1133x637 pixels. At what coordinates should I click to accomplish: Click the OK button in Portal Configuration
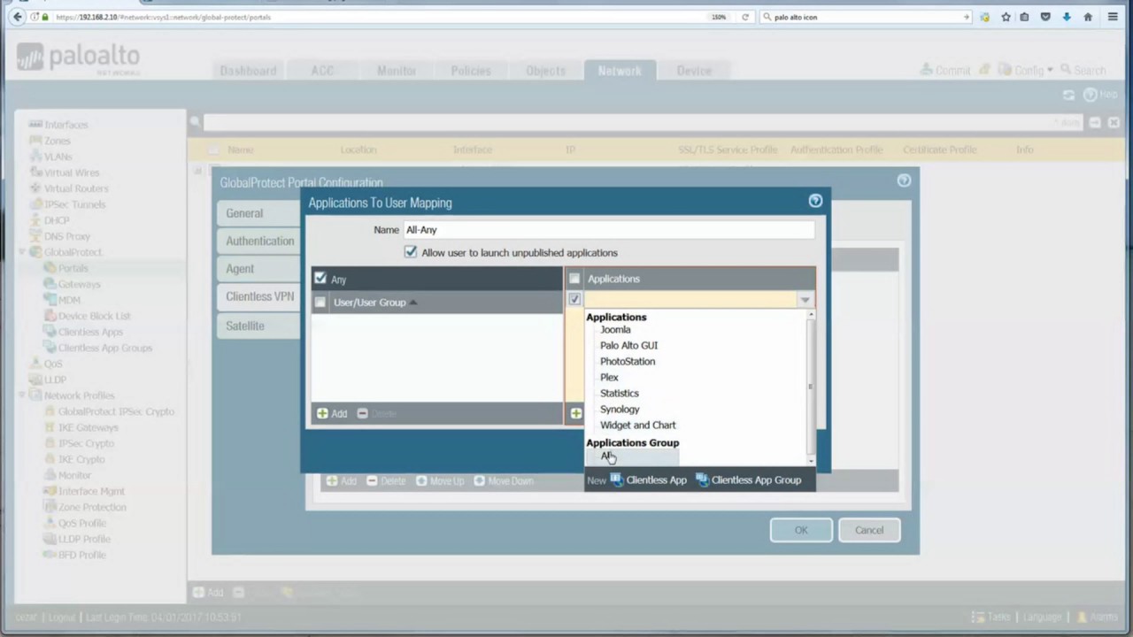(801, 530)
